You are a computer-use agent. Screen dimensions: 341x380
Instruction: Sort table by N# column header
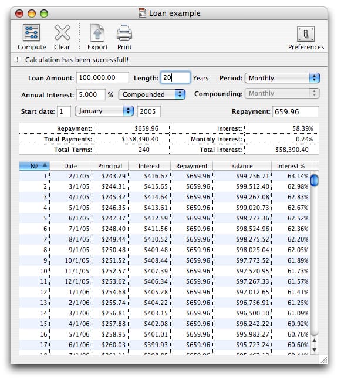(34, 166)
